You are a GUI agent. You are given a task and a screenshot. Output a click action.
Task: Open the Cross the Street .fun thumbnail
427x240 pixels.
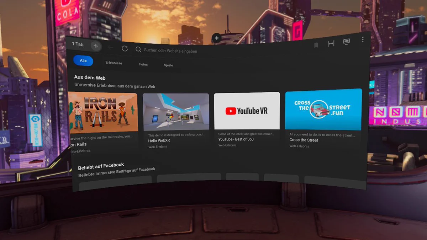[x=323, y=110]
